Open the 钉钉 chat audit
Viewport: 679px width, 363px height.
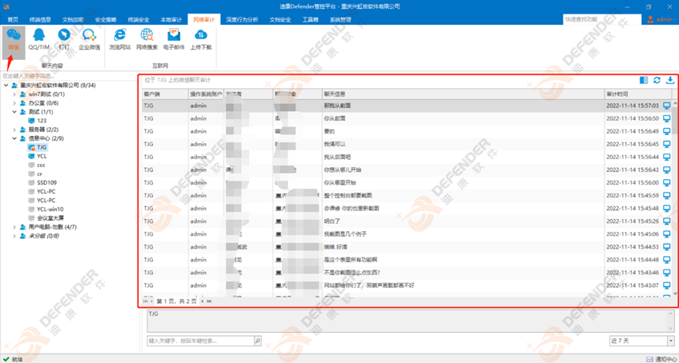[64, 38]
